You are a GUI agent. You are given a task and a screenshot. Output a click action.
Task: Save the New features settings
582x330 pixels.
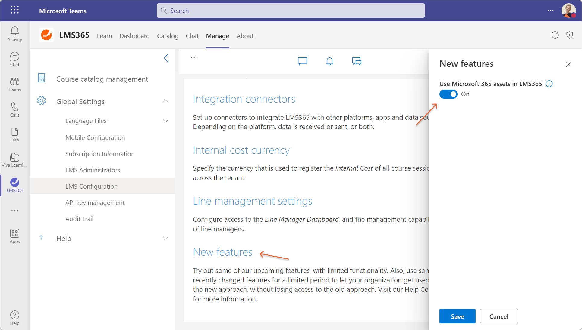pos(457,316)
